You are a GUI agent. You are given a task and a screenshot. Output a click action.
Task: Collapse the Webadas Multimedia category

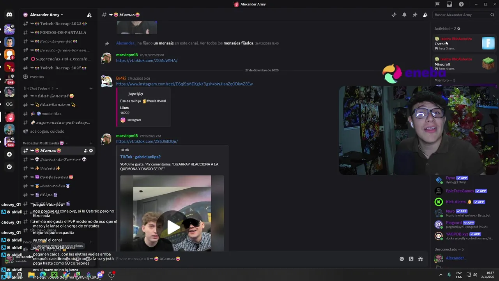coord(45,143)
